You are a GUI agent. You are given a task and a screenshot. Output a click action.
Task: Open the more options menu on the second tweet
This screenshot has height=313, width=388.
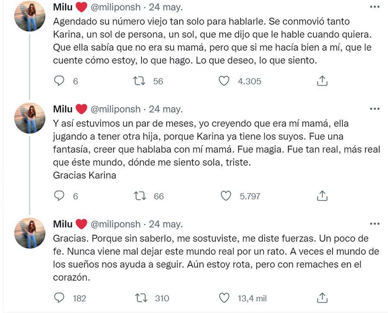pyautogui.click(x=374, y=108)
